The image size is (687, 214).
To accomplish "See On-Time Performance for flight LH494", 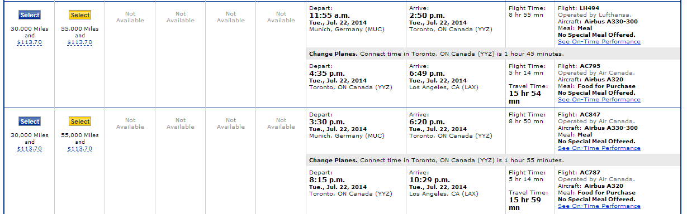I will pos(599,42).
